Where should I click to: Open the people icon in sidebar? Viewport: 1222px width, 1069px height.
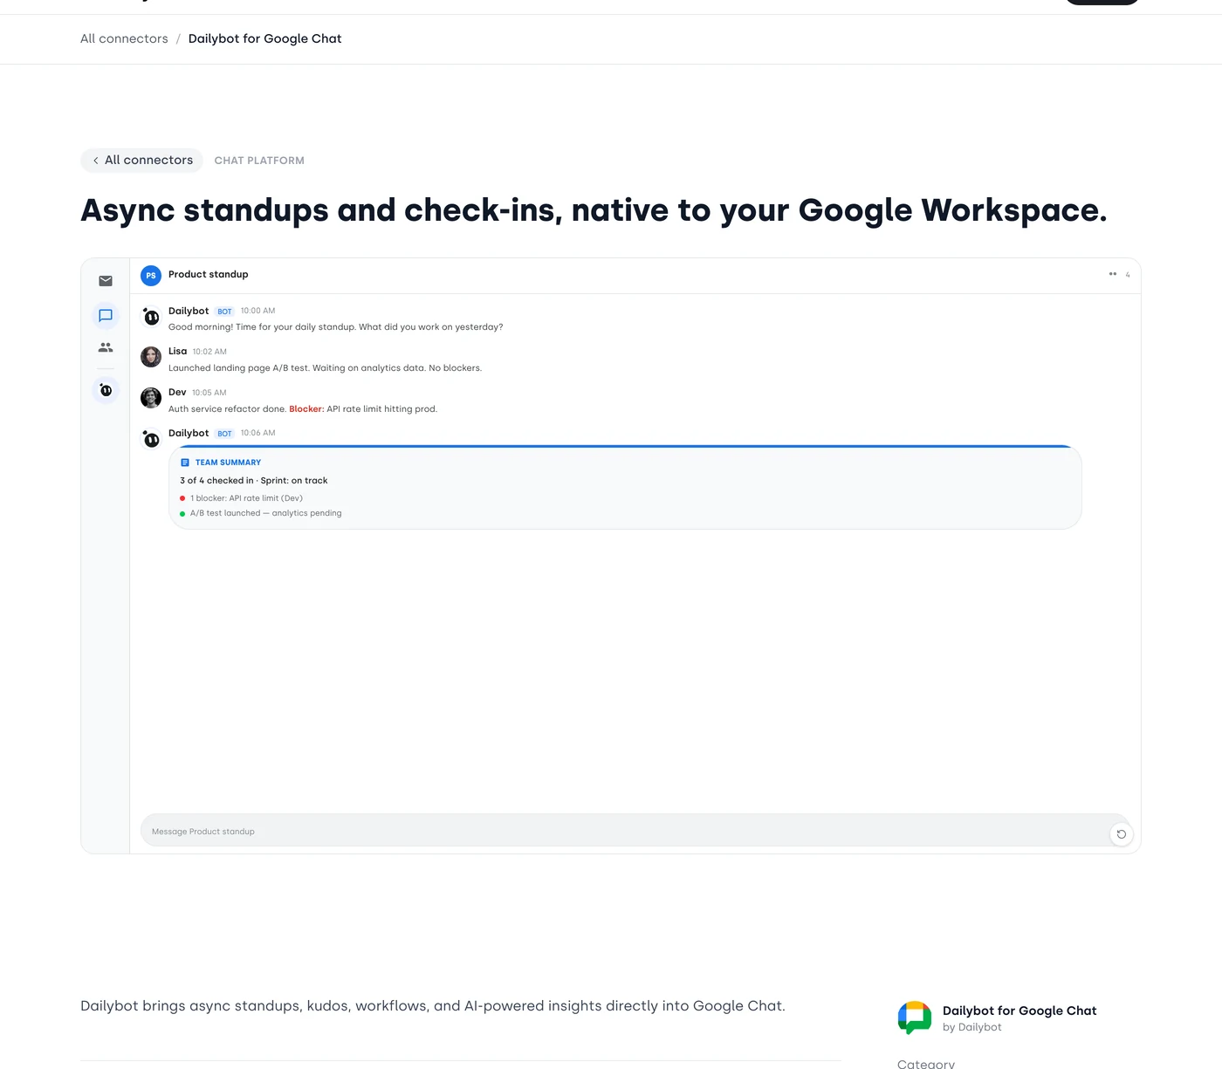[106, 347]
